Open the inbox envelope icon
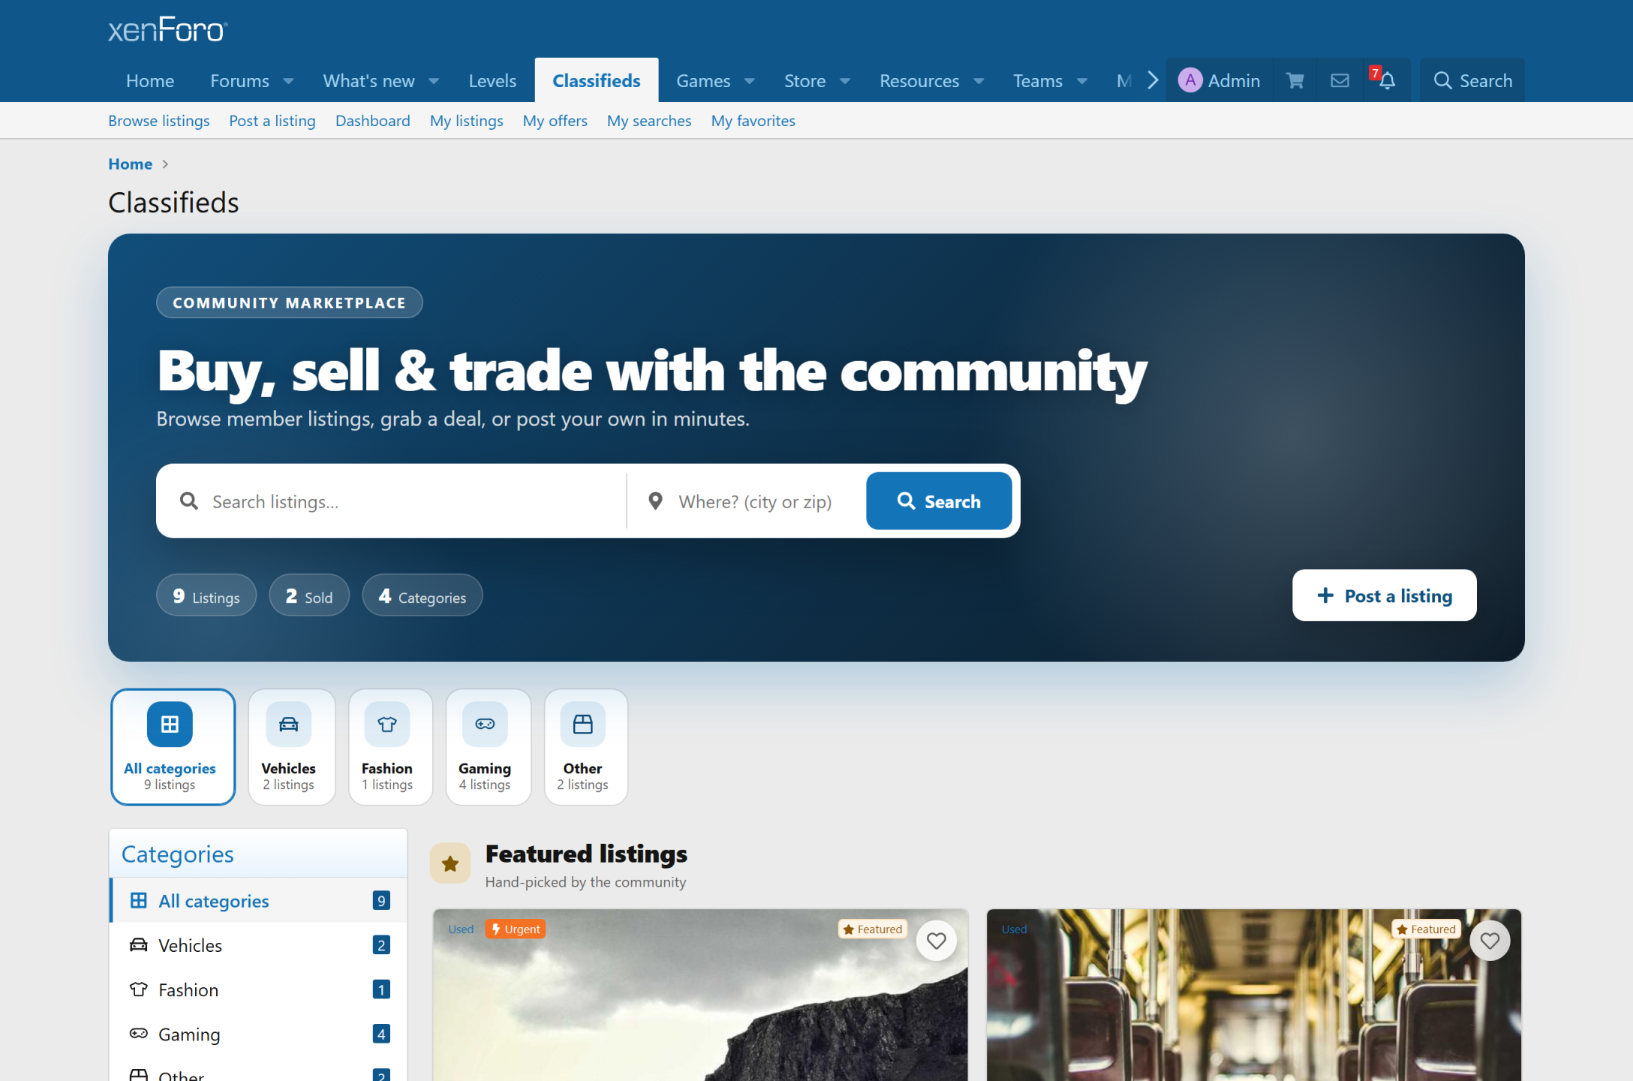This screenshot has width=1633, height=1081. tap(1340, 80)
